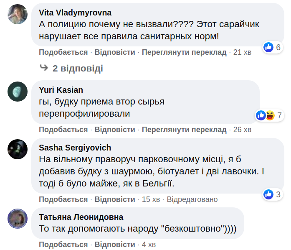The height and width of the screenshot is (250, 291).
Task: Reply to Sasha Sergiyovich's comment
Action: [115, 199]
